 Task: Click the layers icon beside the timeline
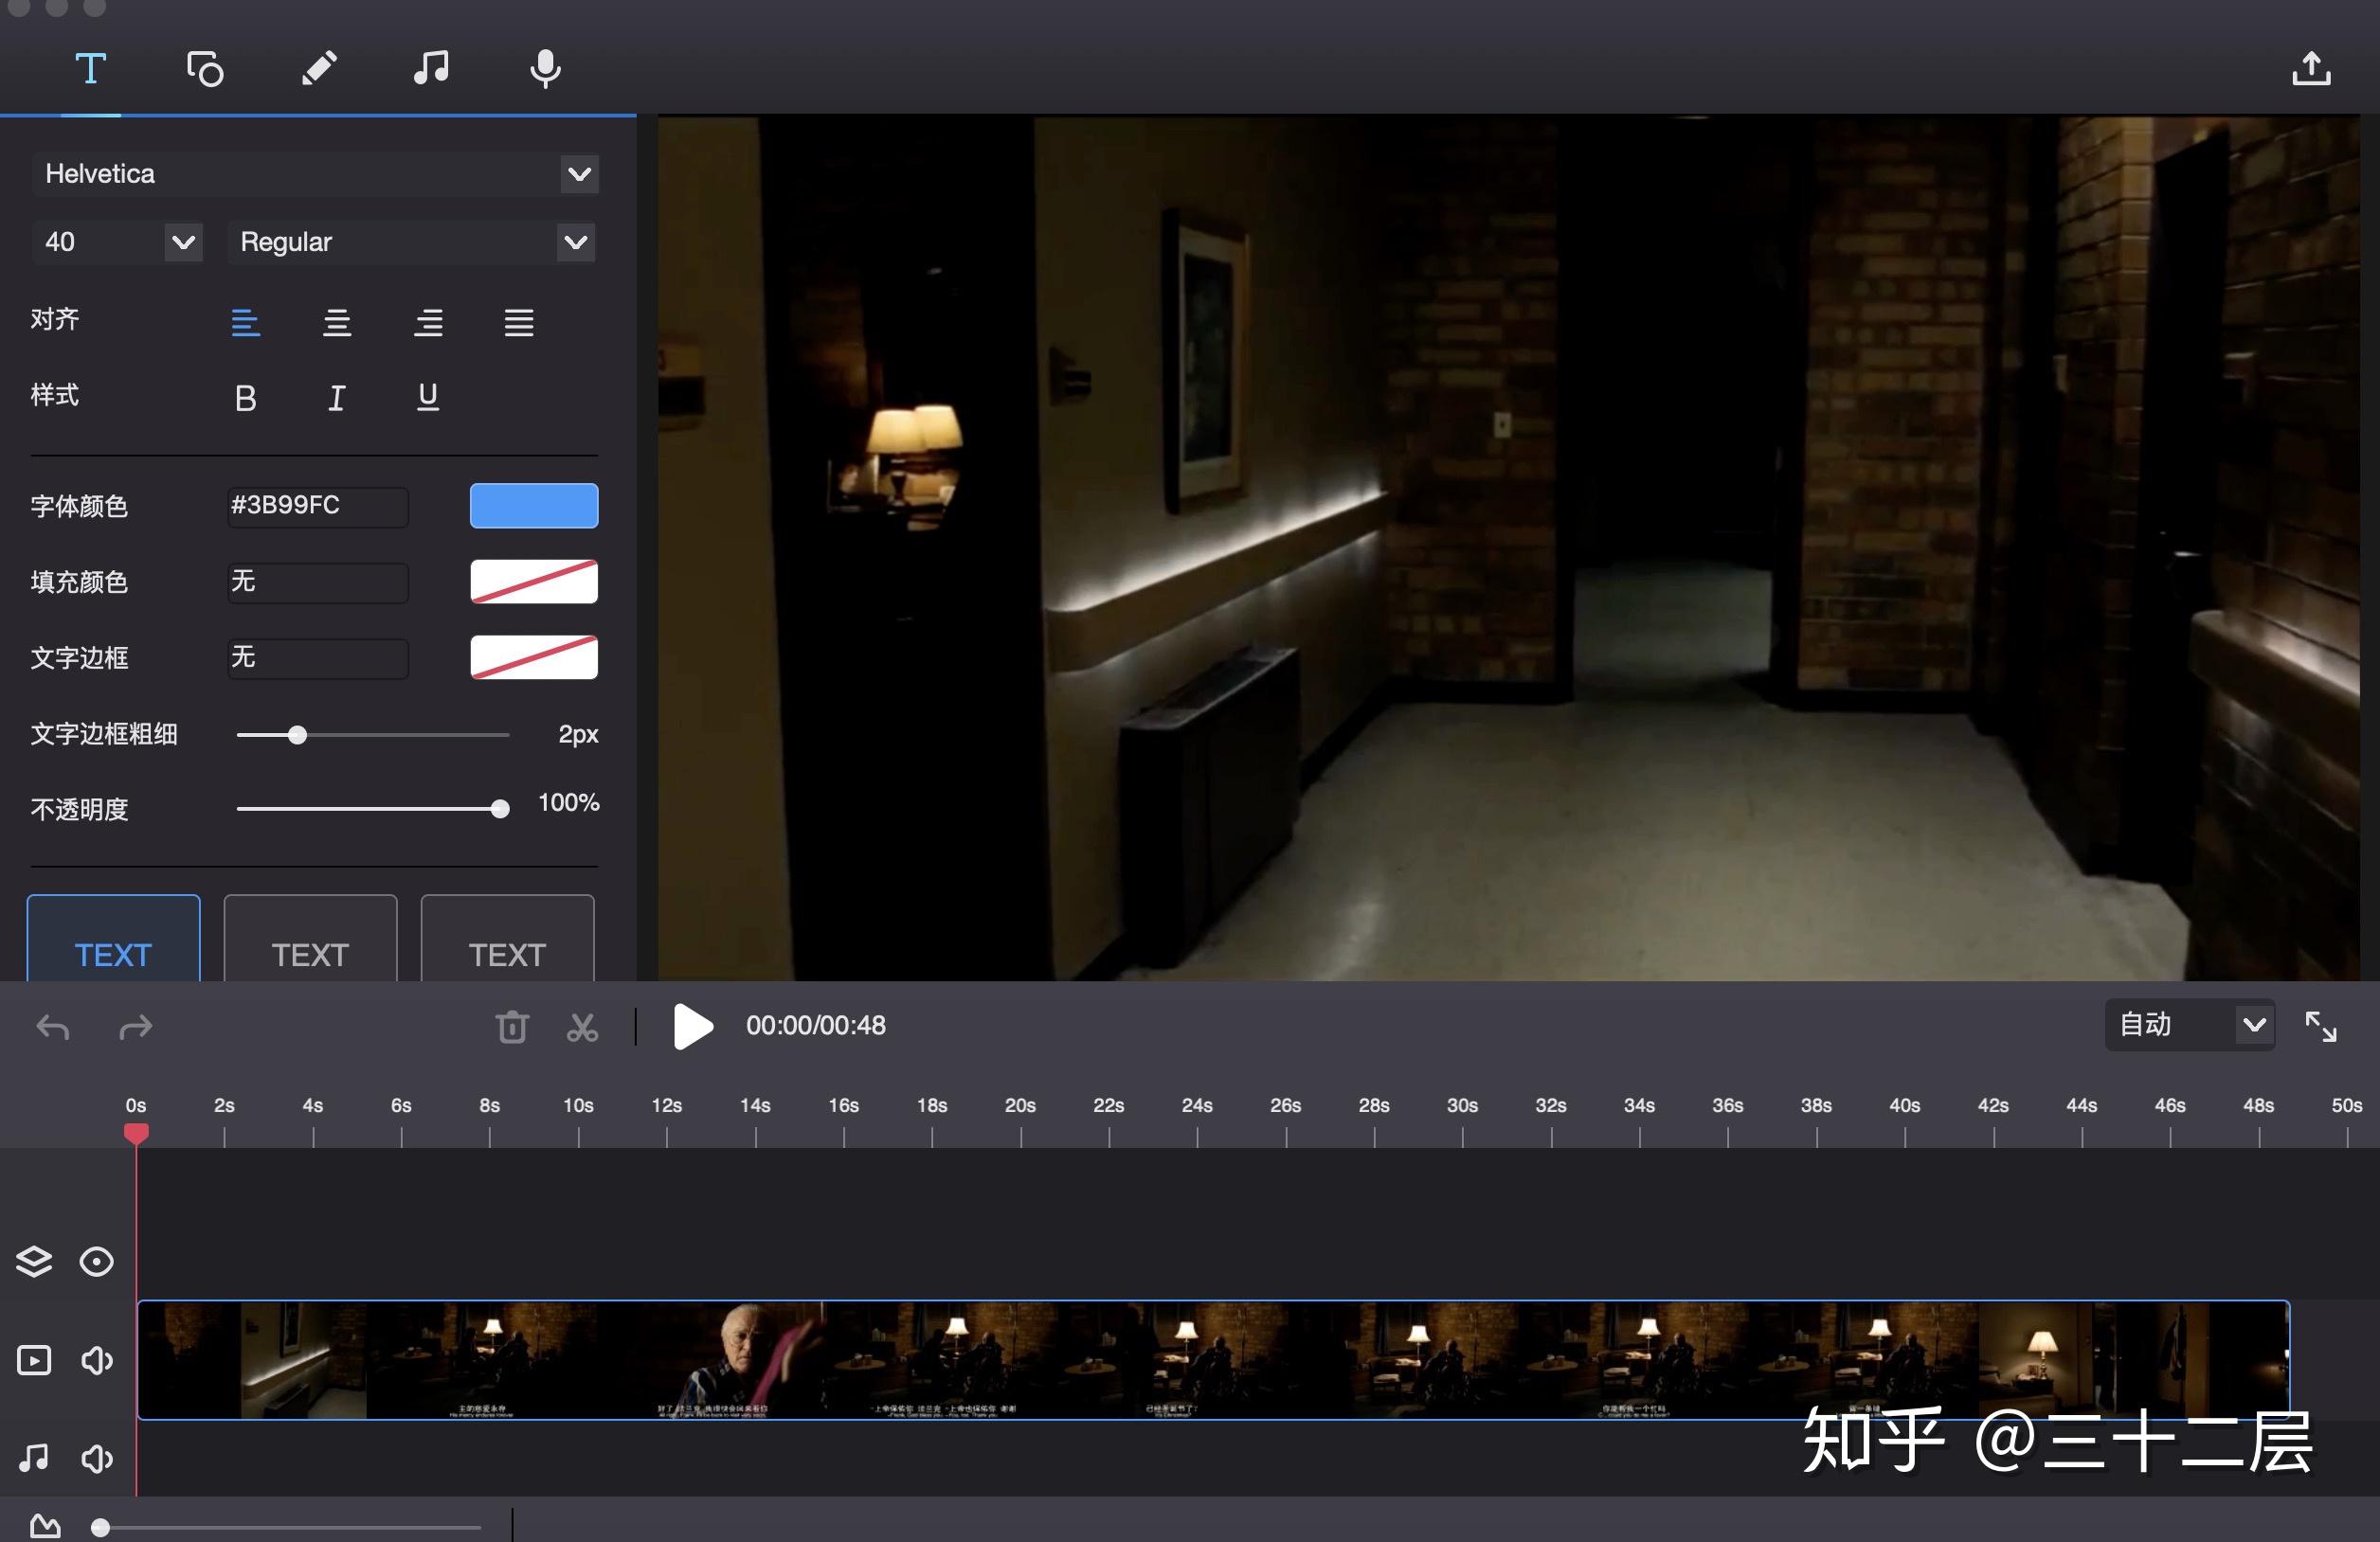point(33,1262)
